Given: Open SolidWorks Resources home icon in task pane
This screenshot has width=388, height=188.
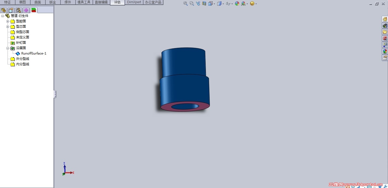Looking at the screenshot, I should point(385,19).
